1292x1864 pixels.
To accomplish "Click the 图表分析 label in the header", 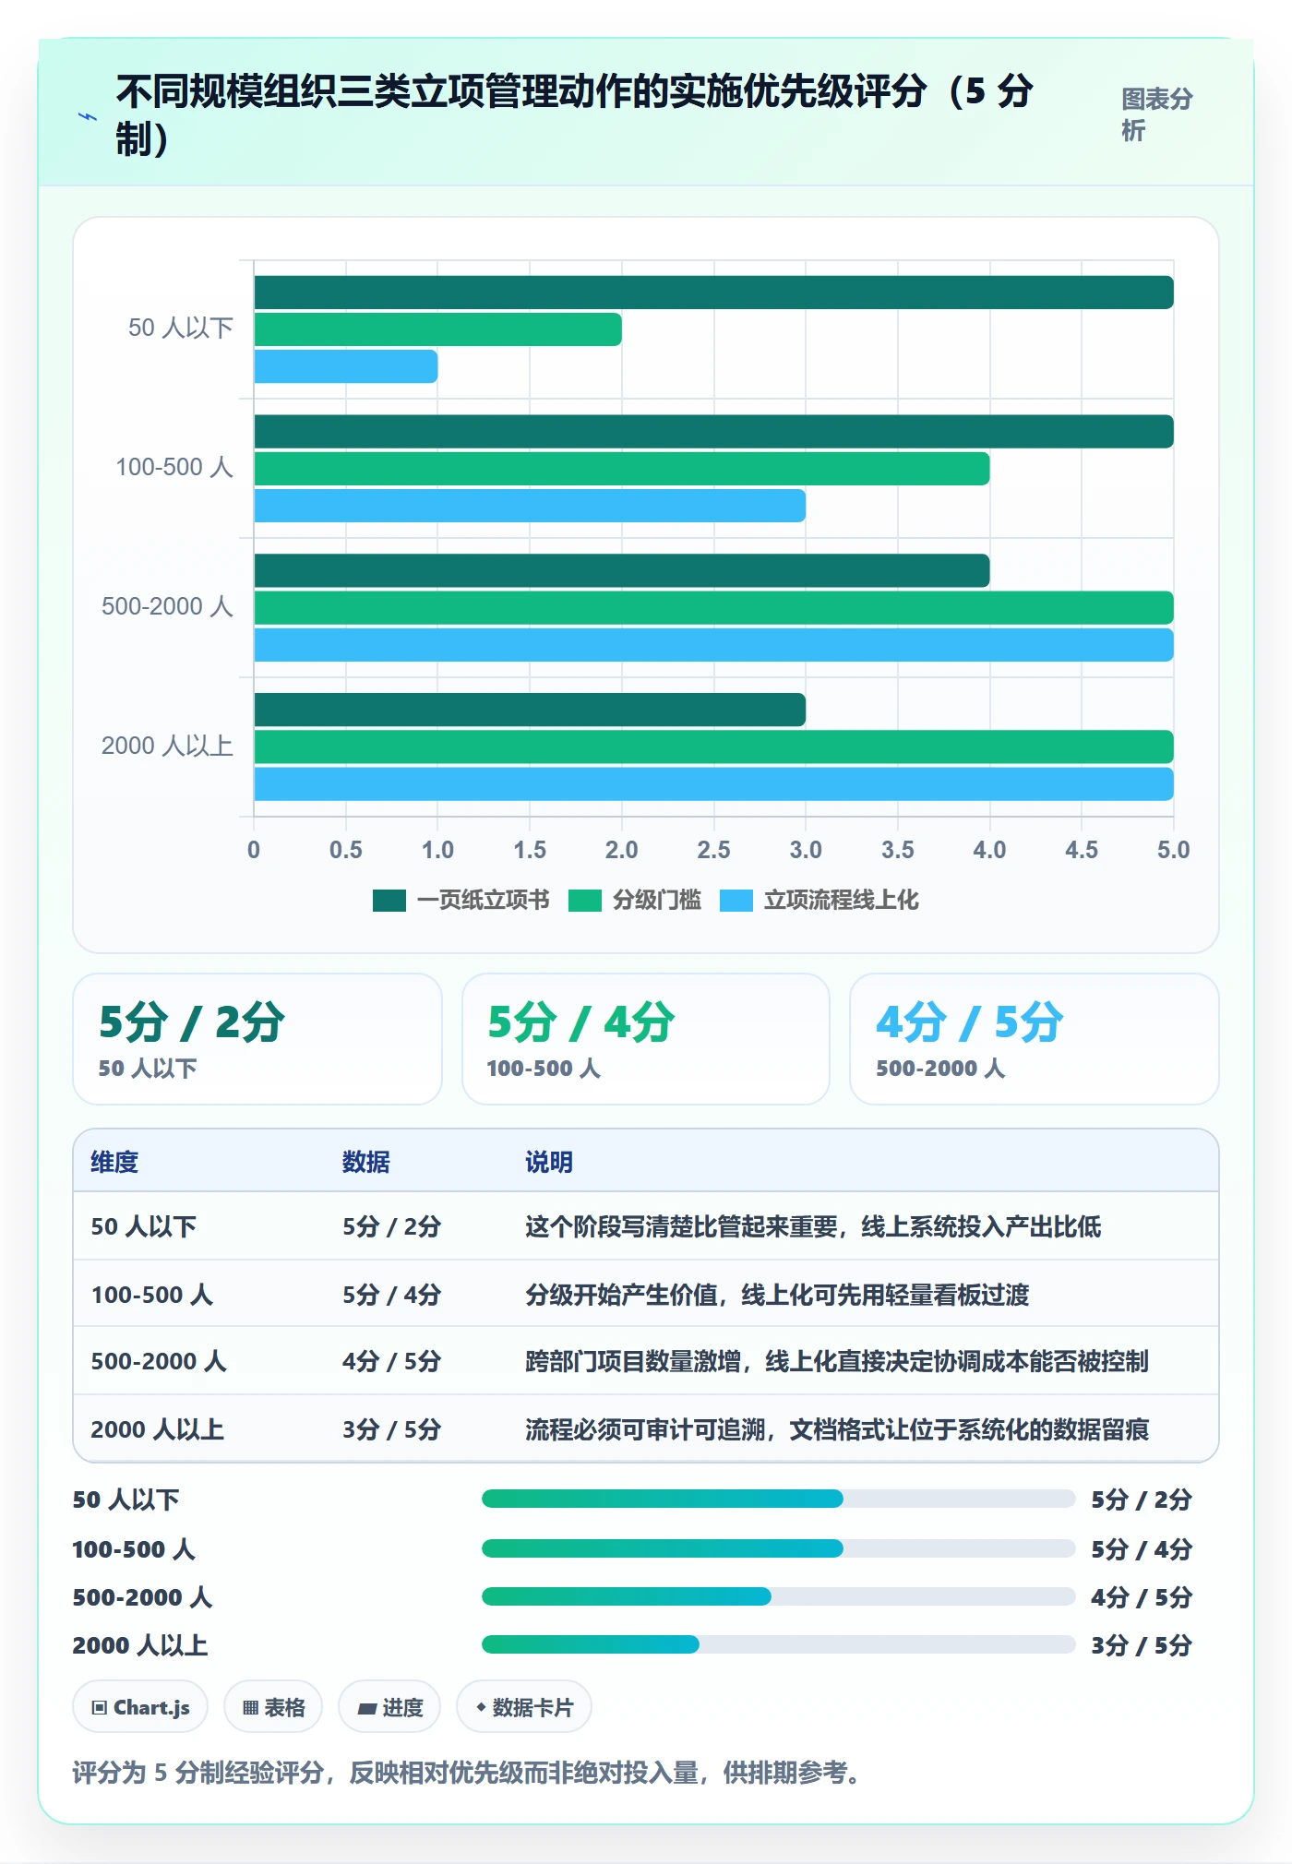I will [x=1156, y=114].
